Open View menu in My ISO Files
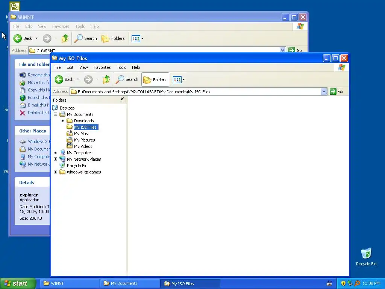 point(83,67)
